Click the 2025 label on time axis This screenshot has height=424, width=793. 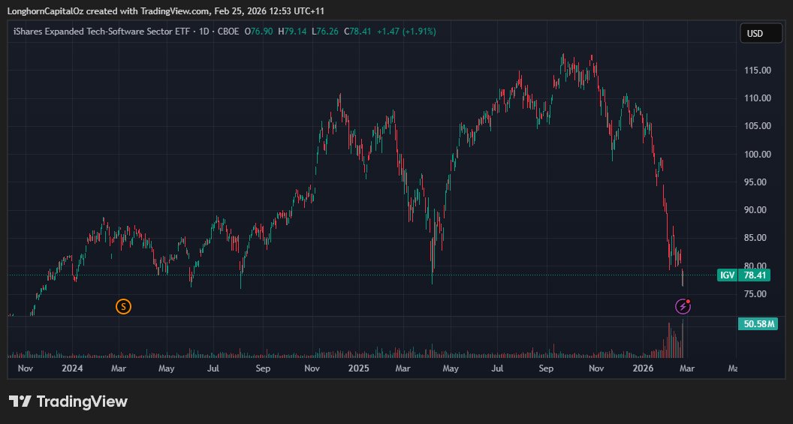(x=358, y=368)
